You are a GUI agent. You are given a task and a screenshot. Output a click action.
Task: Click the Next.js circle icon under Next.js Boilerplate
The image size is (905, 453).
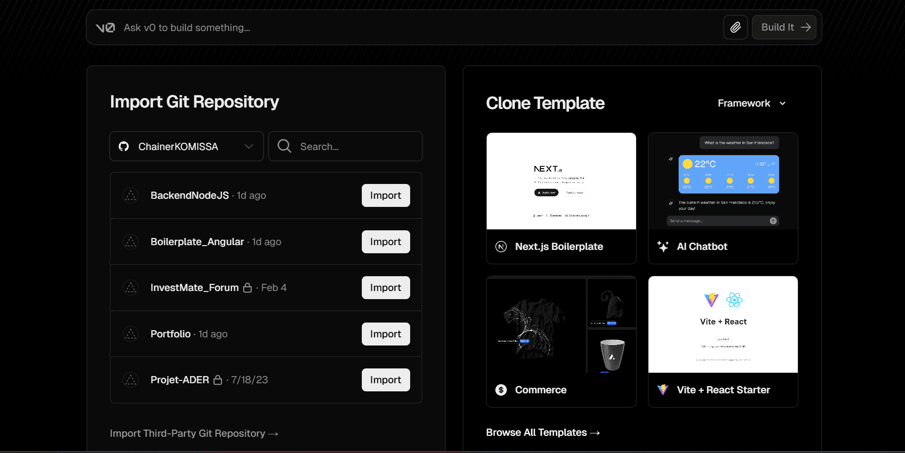pyautogui.click(x=501, y=246)
